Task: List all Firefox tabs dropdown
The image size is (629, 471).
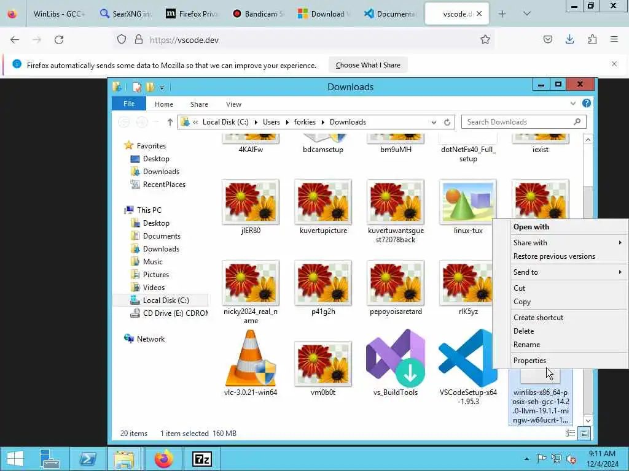Action: click(x=526, y=13)
